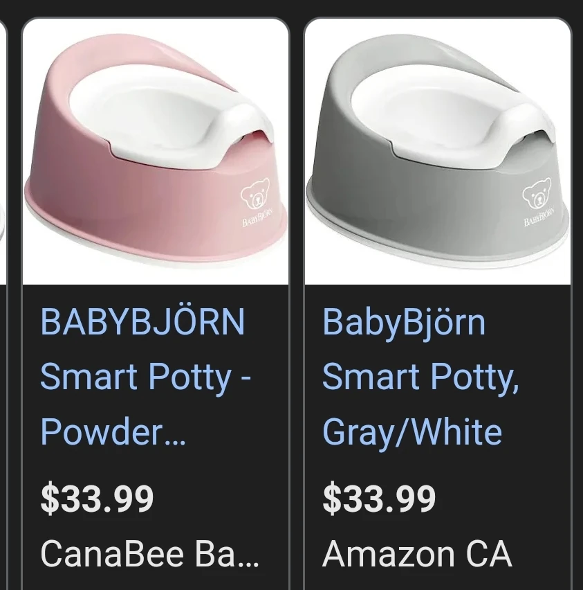Click the "BABYBJÖRN" heading word on the pink card
Screen dimensions: 583x590
(142, 322)
